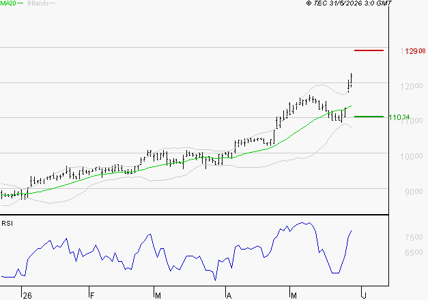The height and width of the screenshot is (300, 428).
Task: Click the 129.08 red price label
Action: click(416, 51)
